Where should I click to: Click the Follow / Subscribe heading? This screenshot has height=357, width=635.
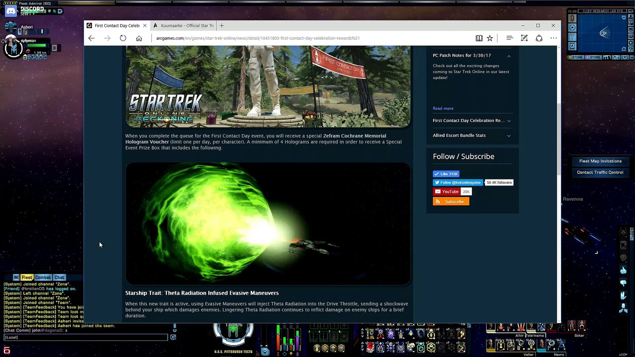(463, 156)
